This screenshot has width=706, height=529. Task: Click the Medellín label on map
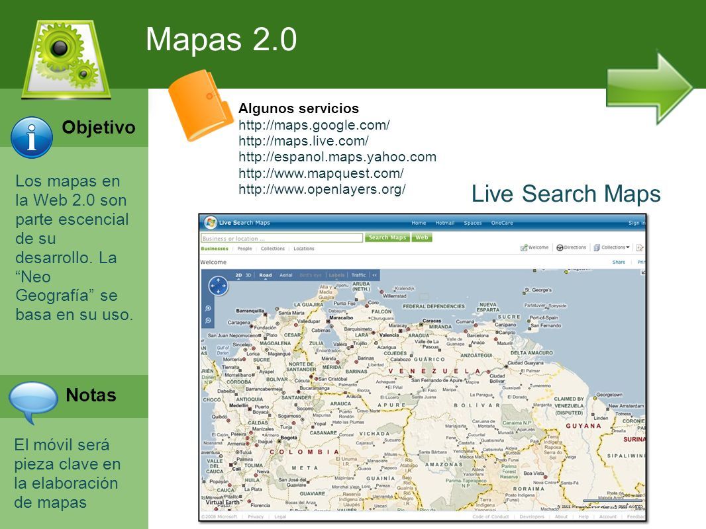click(238, 405)
